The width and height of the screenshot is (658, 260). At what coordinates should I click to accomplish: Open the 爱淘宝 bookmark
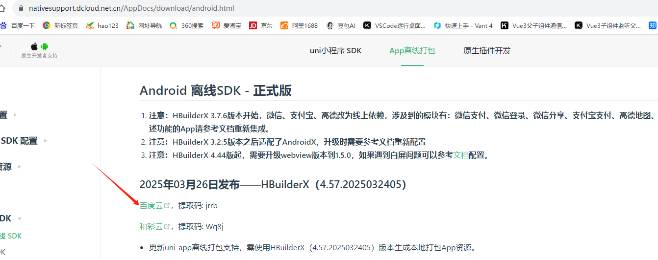click(x=227, y=25)
